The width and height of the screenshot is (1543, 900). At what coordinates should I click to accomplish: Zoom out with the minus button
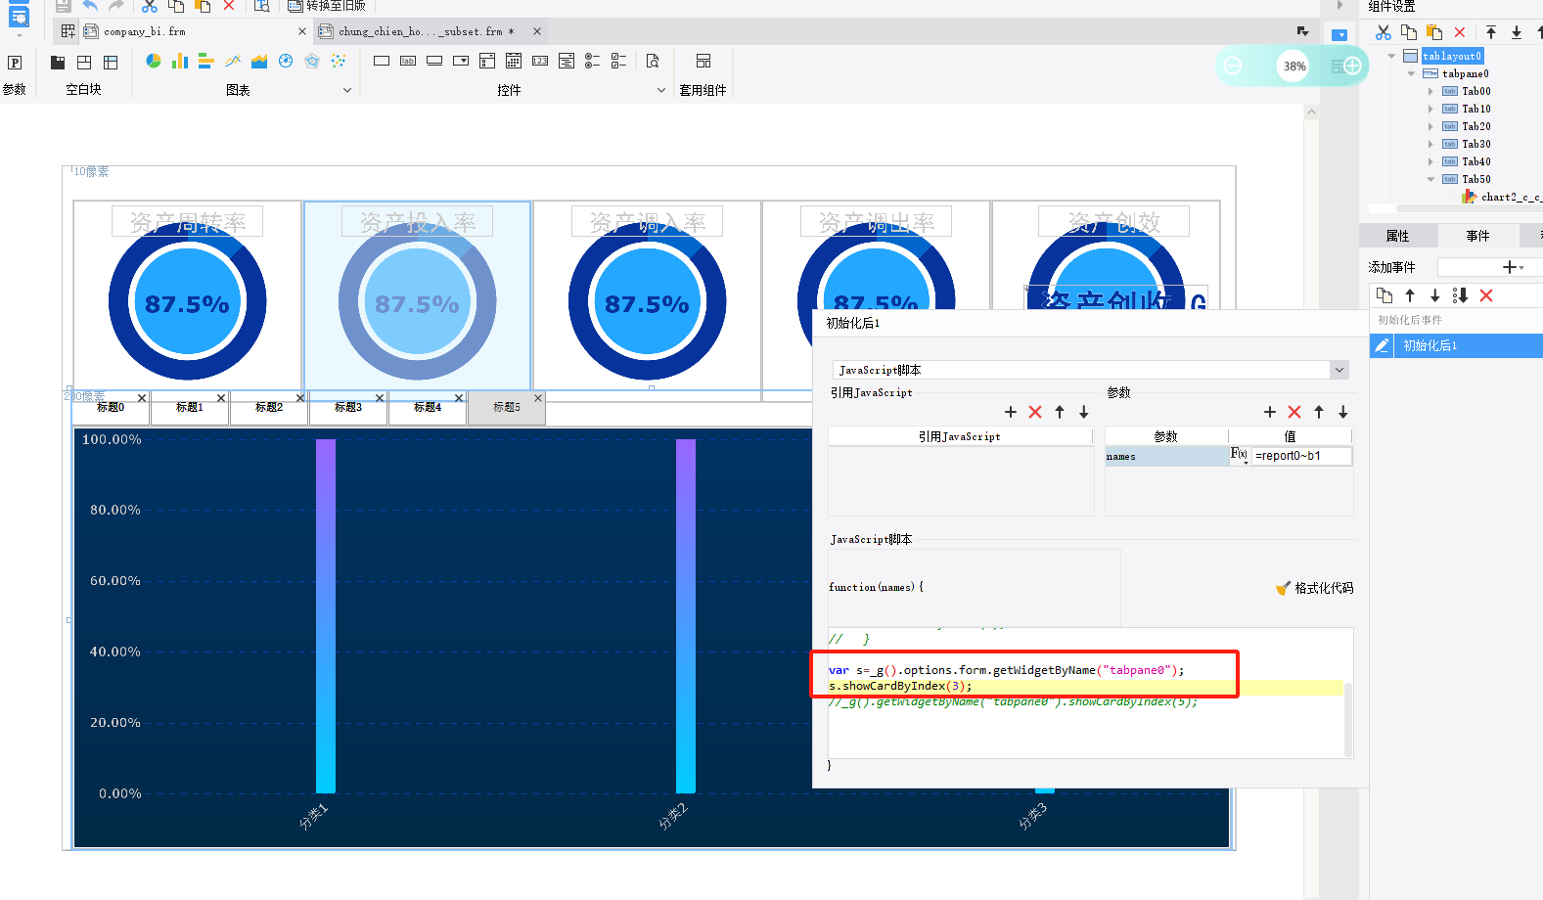1233,66
